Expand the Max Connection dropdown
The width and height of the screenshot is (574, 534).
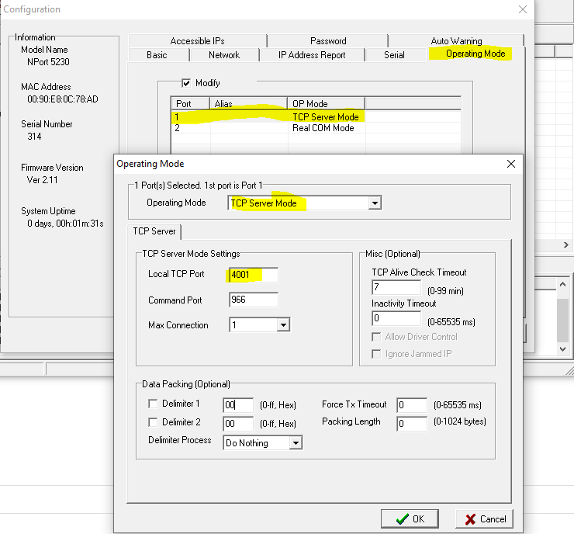pos(283,325)
